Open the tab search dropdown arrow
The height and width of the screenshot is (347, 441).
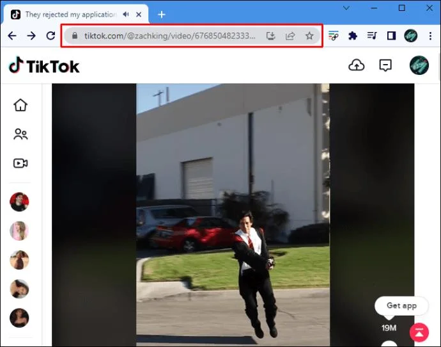coord(346,8)
